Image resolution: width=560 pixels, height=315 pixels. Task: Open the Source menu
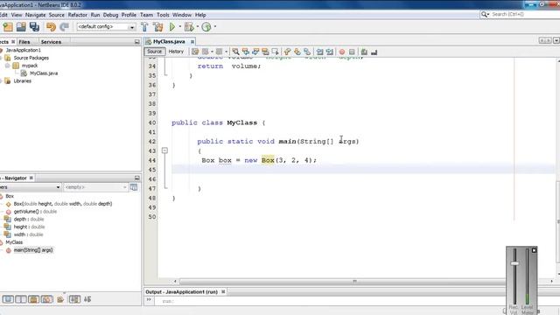point(57,15)
